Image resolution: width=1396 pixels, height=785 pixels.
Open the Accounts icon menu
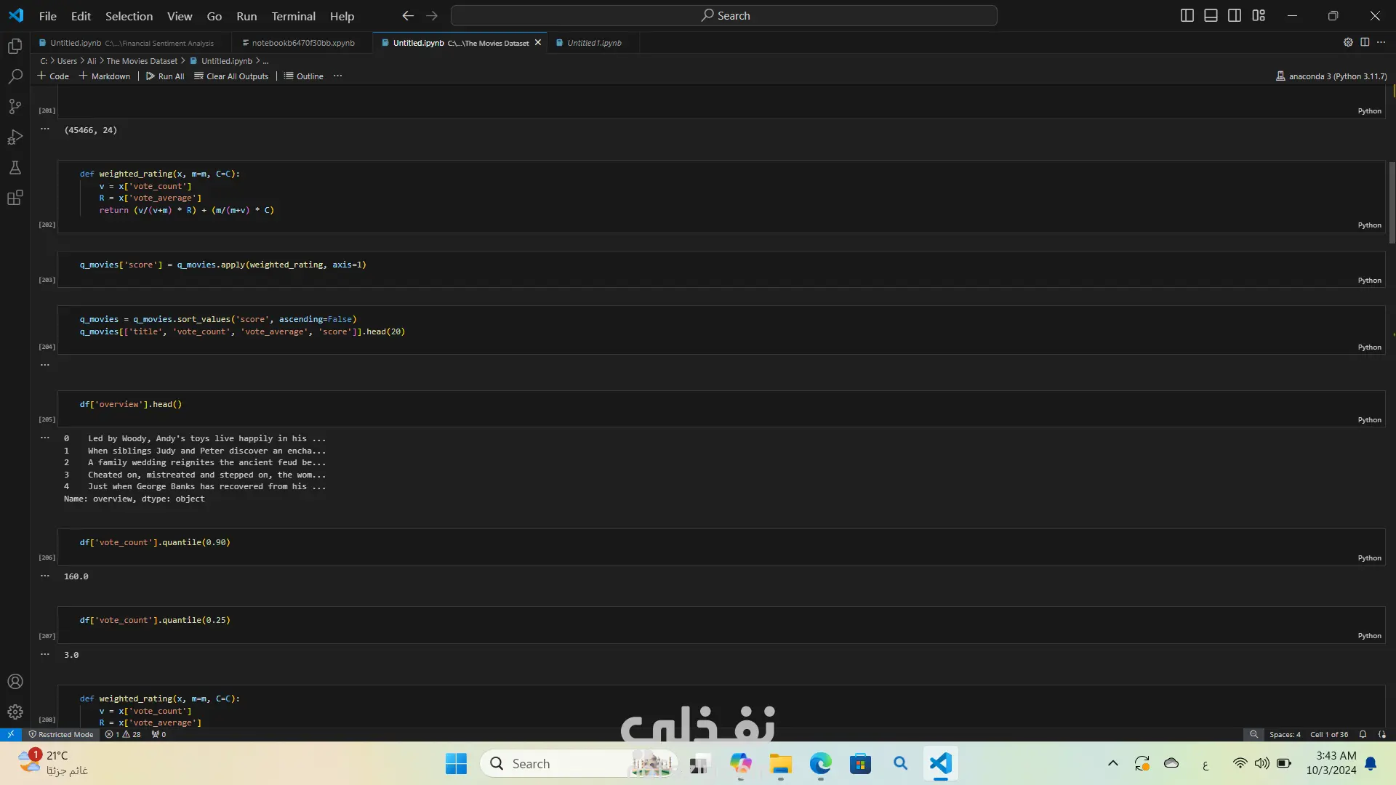tap(15, 682)
